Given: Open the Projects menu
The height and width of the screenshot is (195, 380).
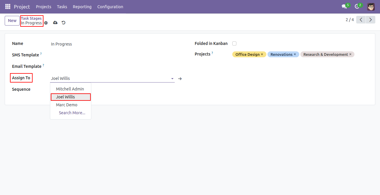Looking at the screenshot, I should [43, 6].
